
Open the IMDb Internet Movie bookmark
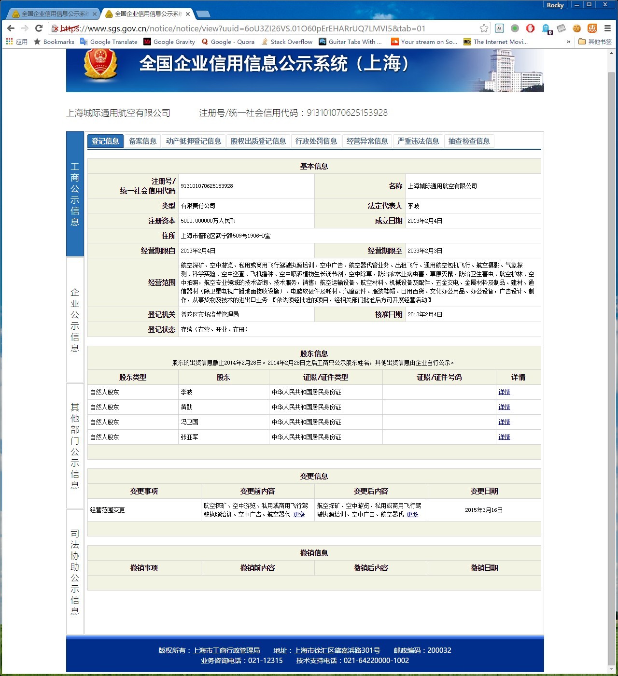pos(495,42)
